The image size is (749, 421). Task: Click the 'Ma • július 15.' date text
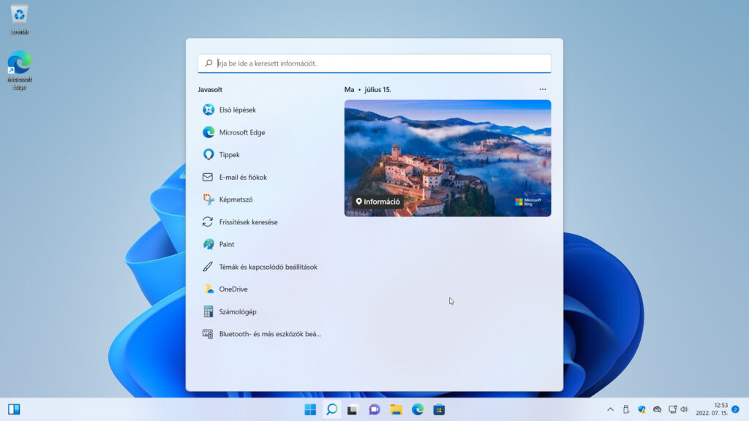368,90
